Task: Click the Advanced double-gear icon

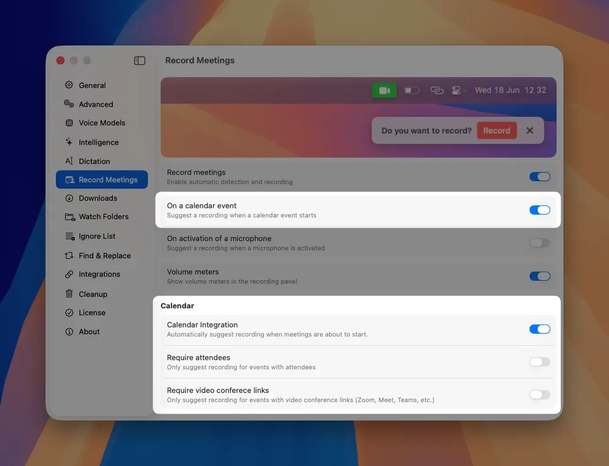Action: point(69,104)
